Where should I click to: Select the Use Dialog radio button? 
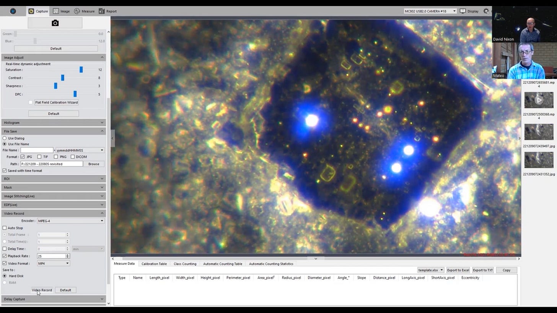pyautogui.click(x=5, y=138)
